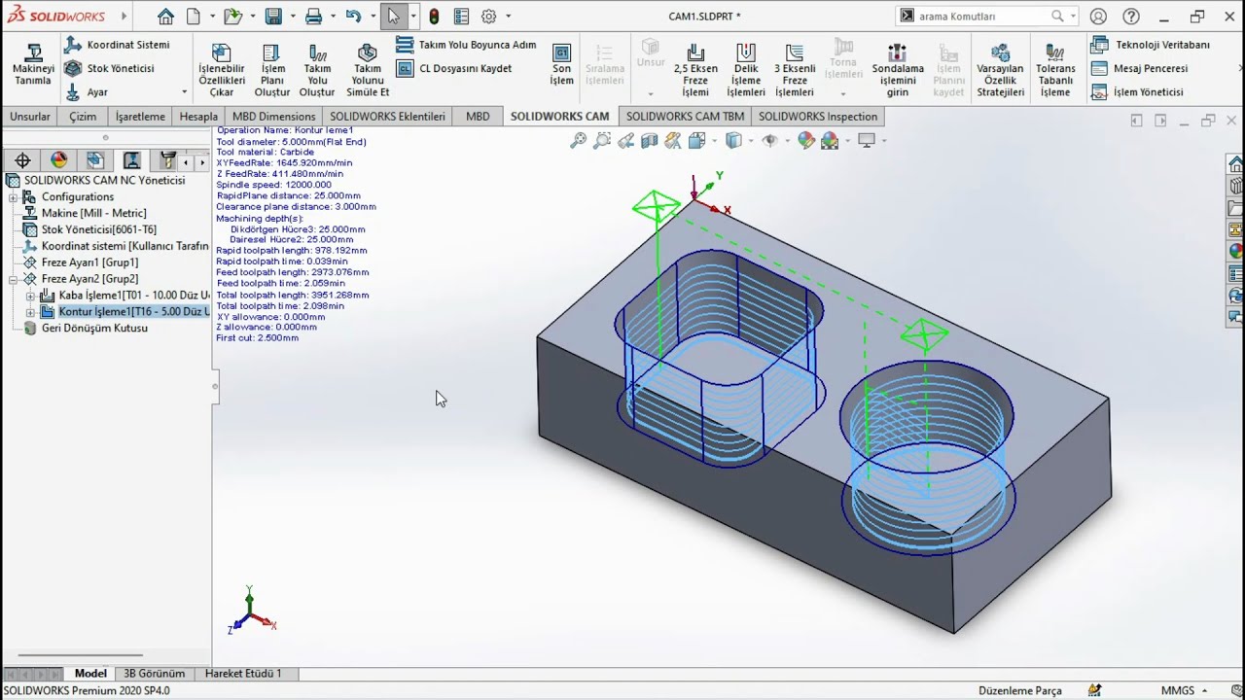This screenshot has width=1245, height=700.
Task: Open Delik İşleme İşlemleri
Action: point(746,71)
